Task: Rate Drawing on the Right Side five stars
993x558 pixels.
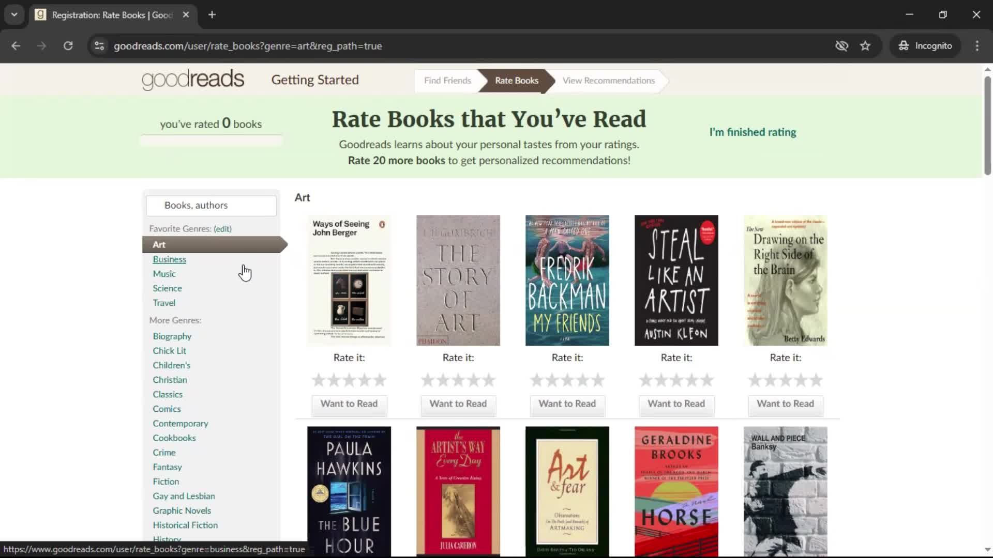Action: click(x=817, y=381)
